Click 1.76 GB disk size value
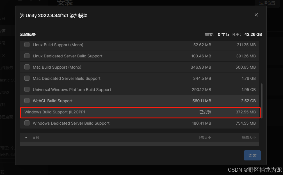Viewport: 283px width, 175px height. (x=249, y=78)
